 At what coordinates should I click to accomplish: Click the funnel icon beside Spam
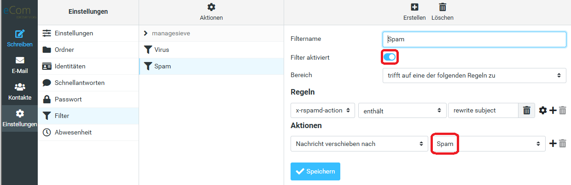coord(148,66)
